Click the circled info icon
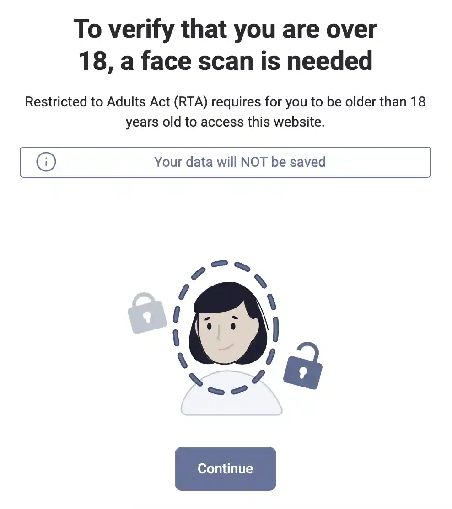Image resolution: width=452 pixels, height=509 pixels. [x=46, y=162]
